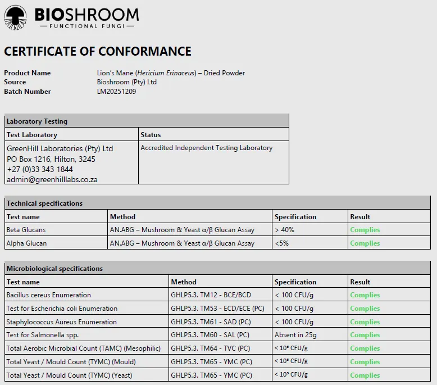Click Complies result for Bacillus cereus
This screenshot has height=385, width=437.
[365, 295]
